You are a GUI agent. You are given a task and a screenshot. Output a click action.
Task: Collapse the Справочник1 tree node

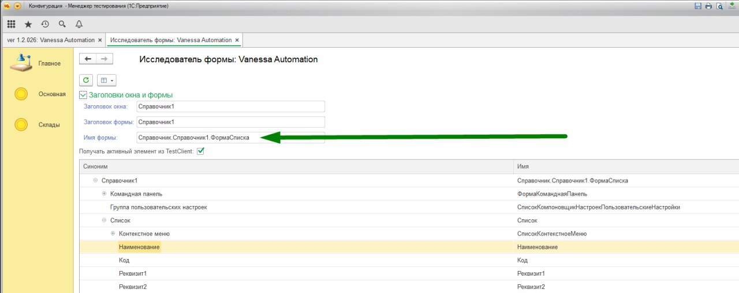[95, 181]
